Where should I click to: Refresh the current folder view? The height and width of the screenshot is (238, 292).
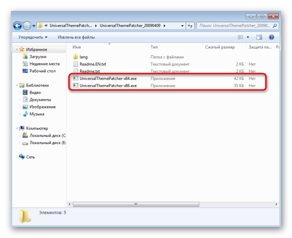tap(190, 26)
